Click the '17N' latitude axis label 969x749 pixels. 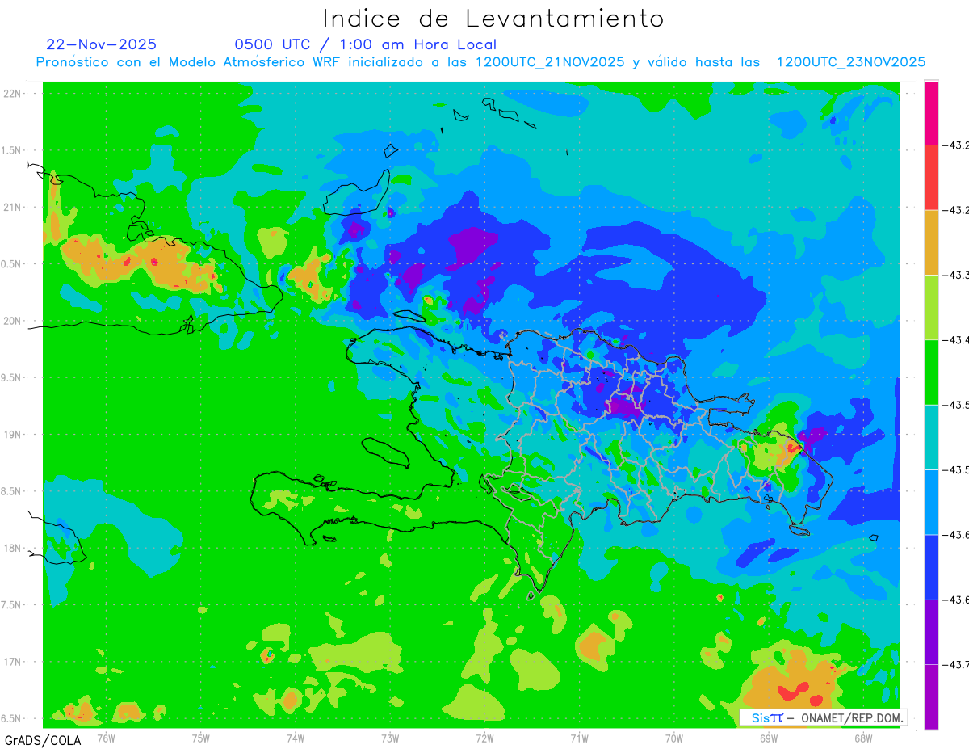14,662
